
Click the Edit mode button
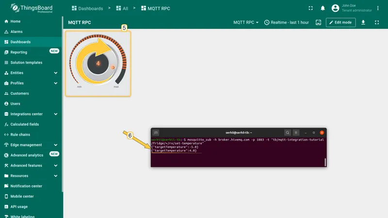[341, 22]
